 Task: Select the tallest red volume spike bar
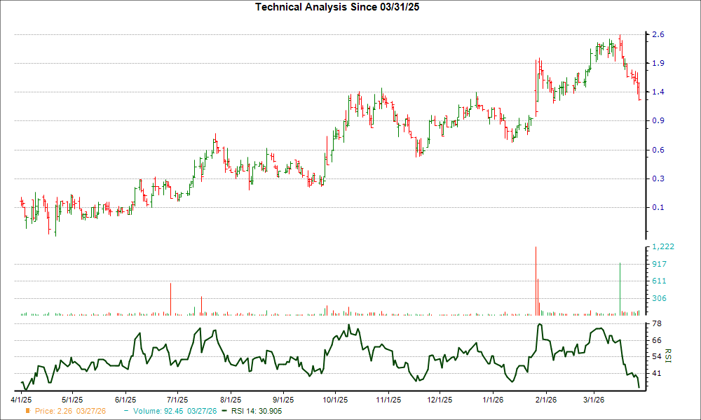pos(536,280)
